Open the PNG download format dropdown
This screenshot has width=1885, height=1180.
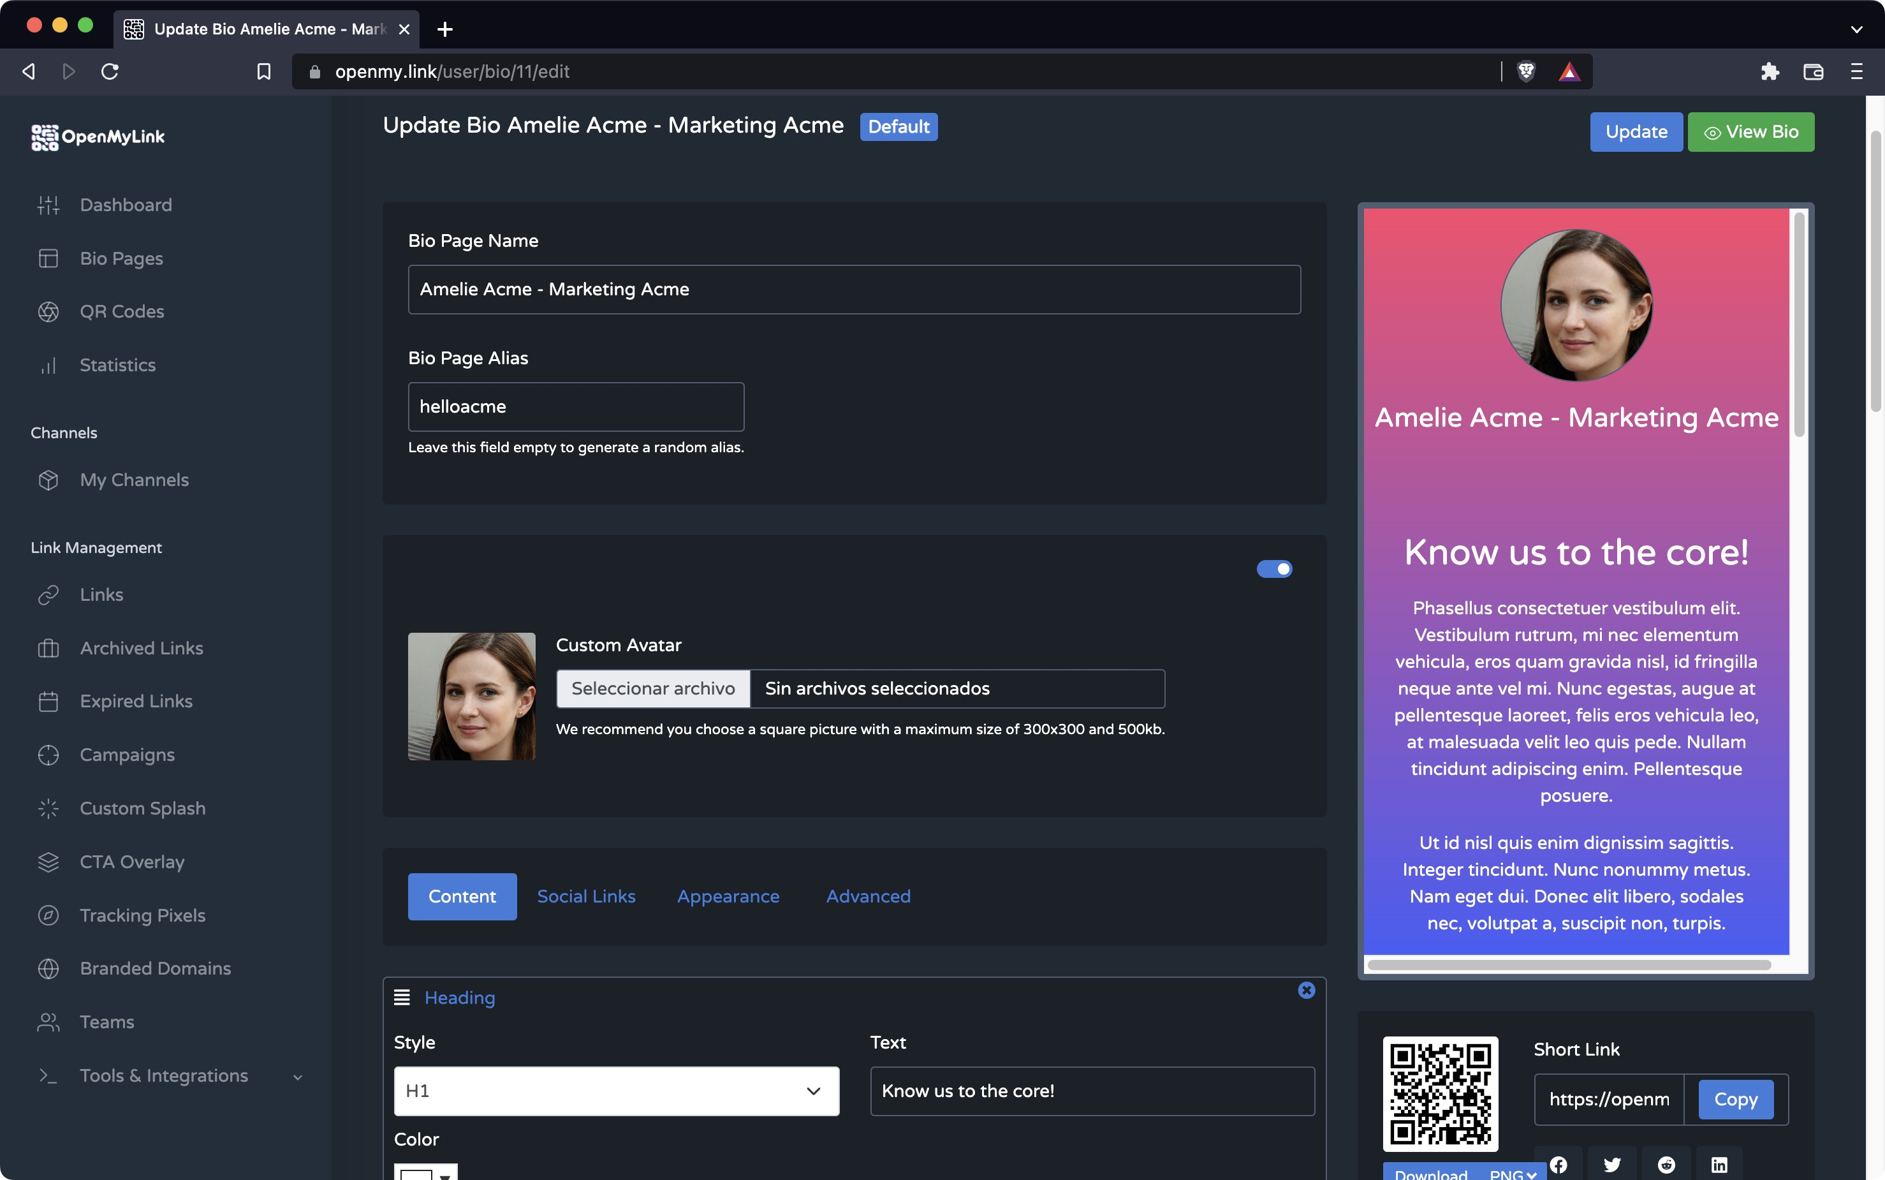pos(1512,1173)
